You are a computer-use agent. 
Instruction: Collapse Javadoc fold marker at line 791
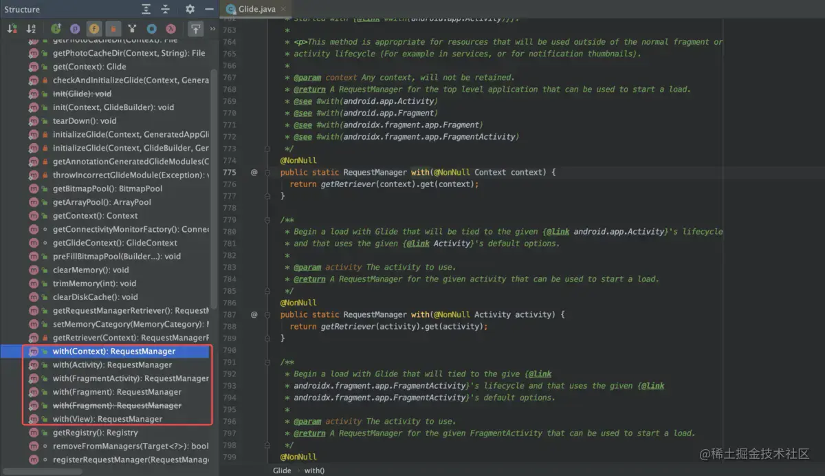point(268,362)
